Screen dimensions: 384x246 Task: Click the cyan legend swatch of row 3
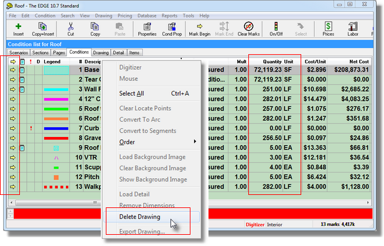click(56, 90)
